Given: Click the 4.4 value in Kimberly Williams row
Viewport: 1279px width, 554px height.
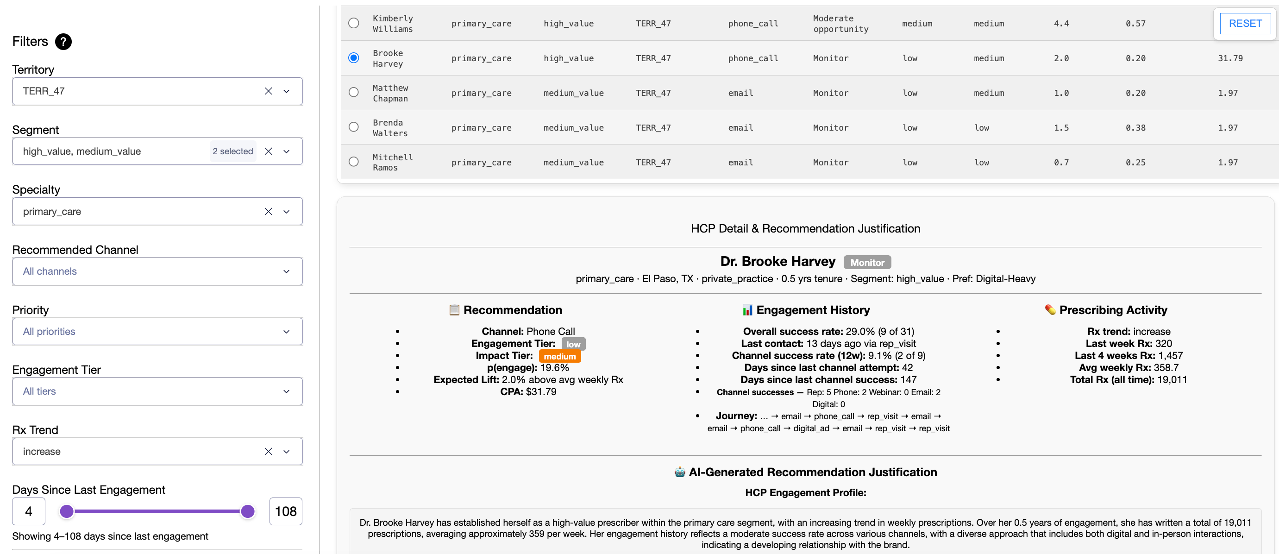Looking at the screenshot, I should (1061, 23).
